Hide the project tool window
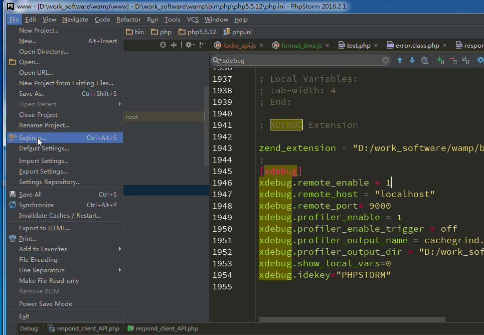This screenshot has width=484, height=335. pos(202,45)
